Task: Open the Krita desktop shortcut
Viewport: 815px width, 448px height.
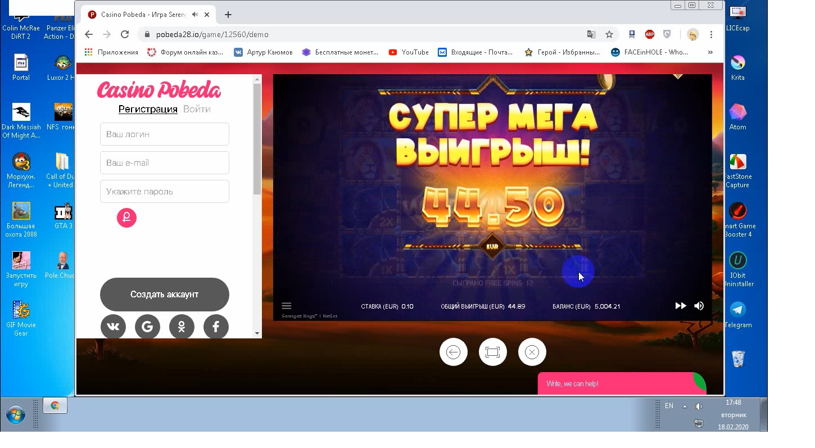Action: [x=737, y=67]
